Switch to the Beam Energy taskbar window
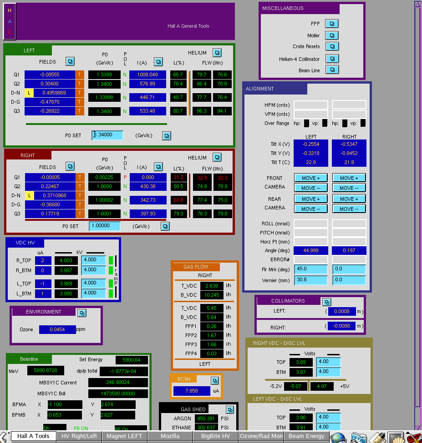 pos(306,436)
